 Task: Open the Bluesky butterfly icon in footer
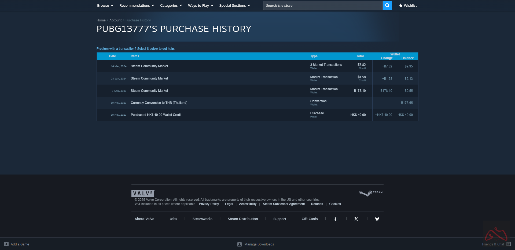[x=377, y=219]
